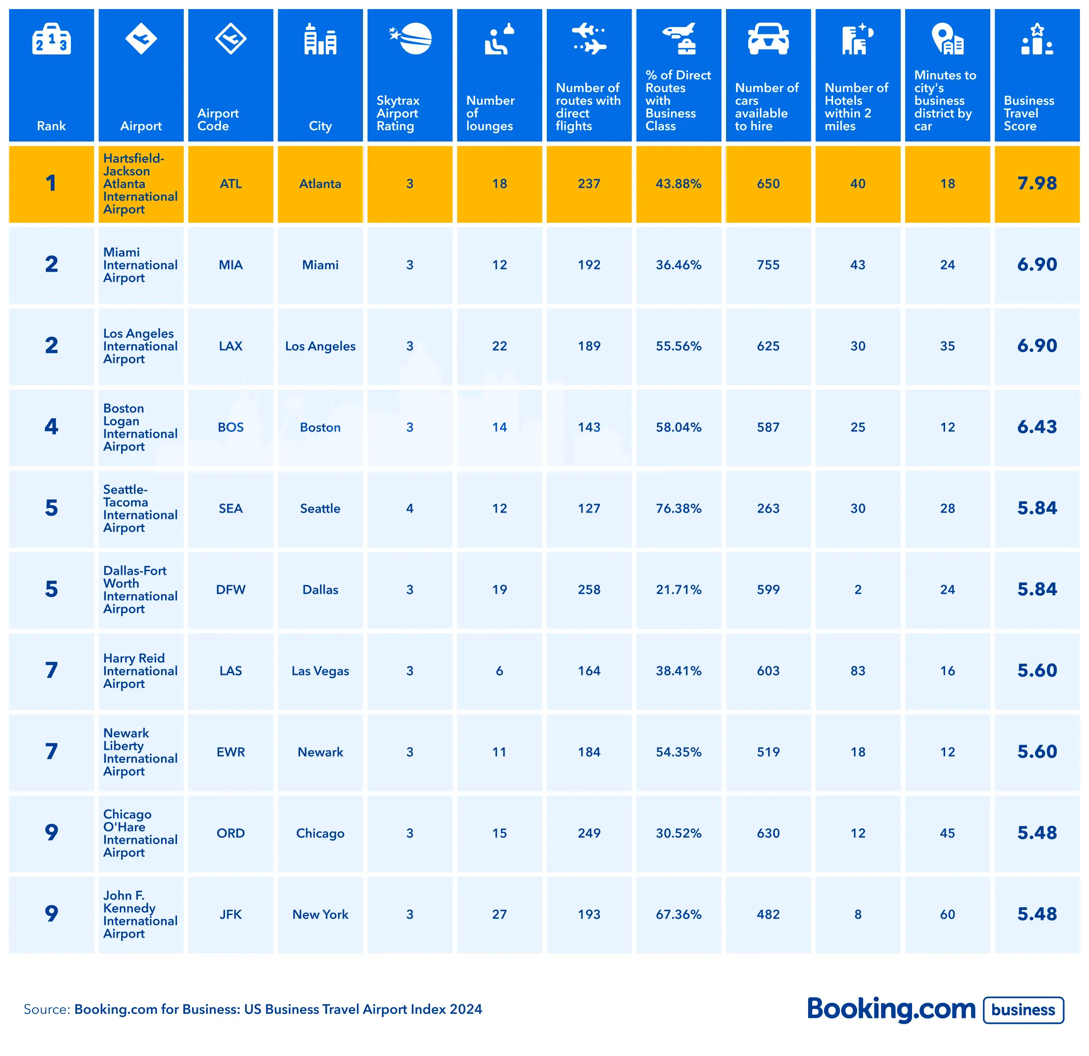Screen dimensions: 1089x1056
Task: Click the city buildings icon
Action: click(320, 39)
